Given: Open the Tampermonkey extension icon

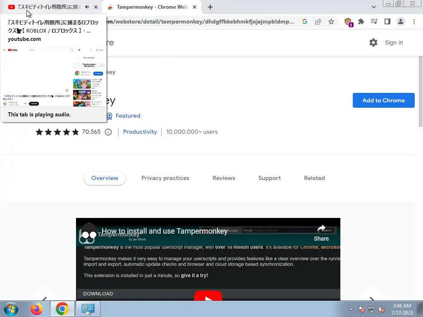Looking at the screenshot, I should click(x=348, y=22).
